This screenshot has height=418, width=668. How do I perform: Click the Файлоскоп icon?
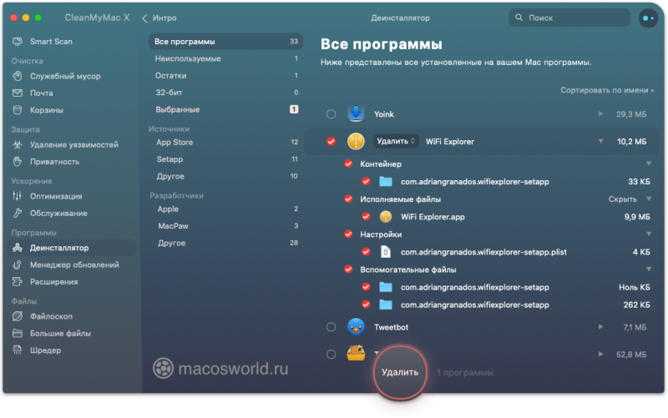click(18, 316)
